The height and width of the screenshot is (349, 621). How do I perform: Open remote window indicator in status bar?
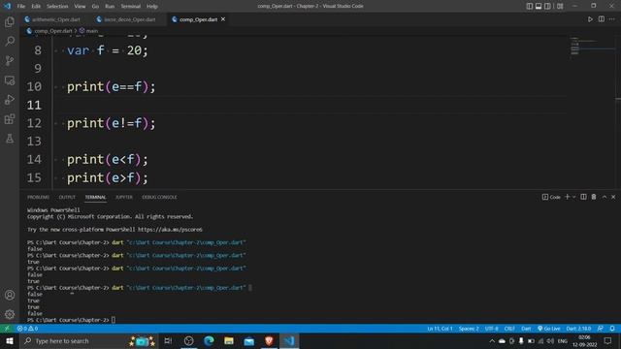pos(7,329)
